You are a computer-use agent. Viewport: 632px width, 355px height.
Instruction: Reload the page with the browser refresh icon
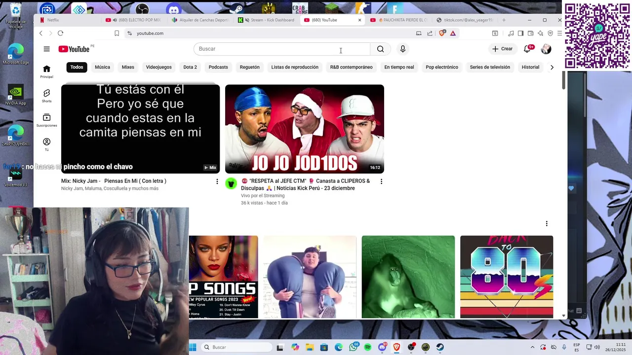tap(60, 33)
